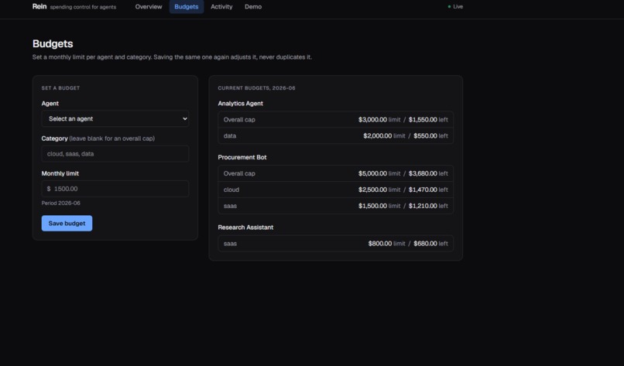Click the $800.00 limit value

(379, 244)
